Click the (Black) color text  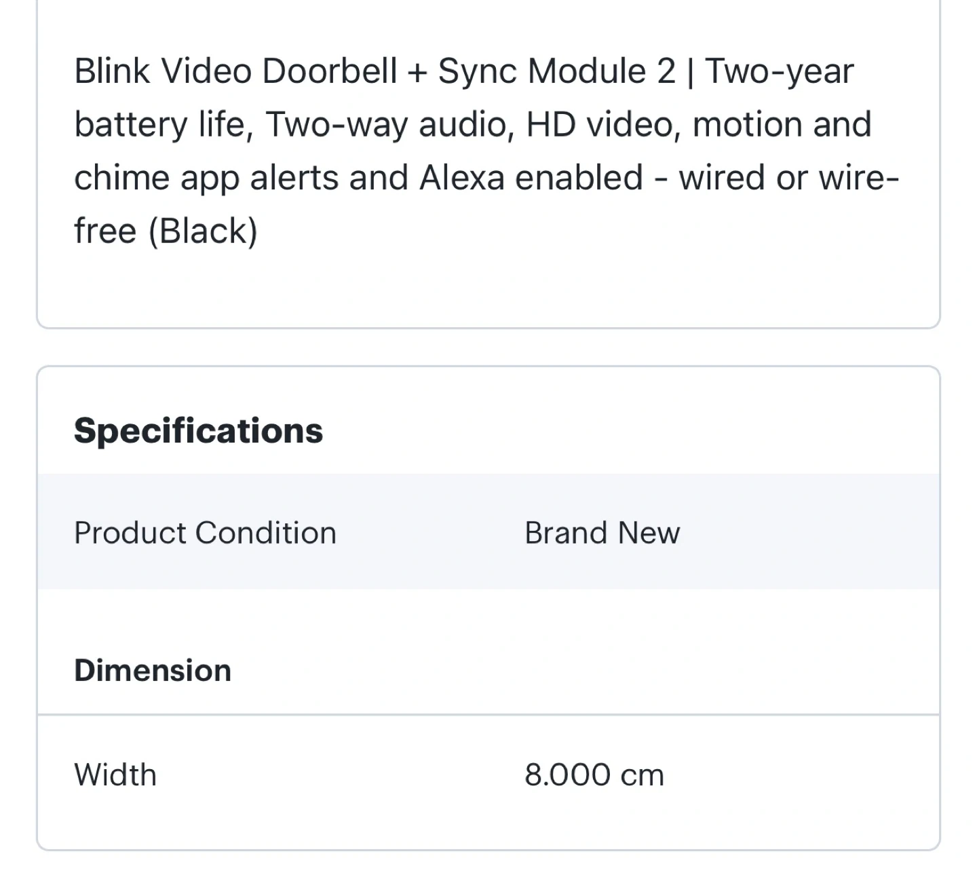point(203,231)
